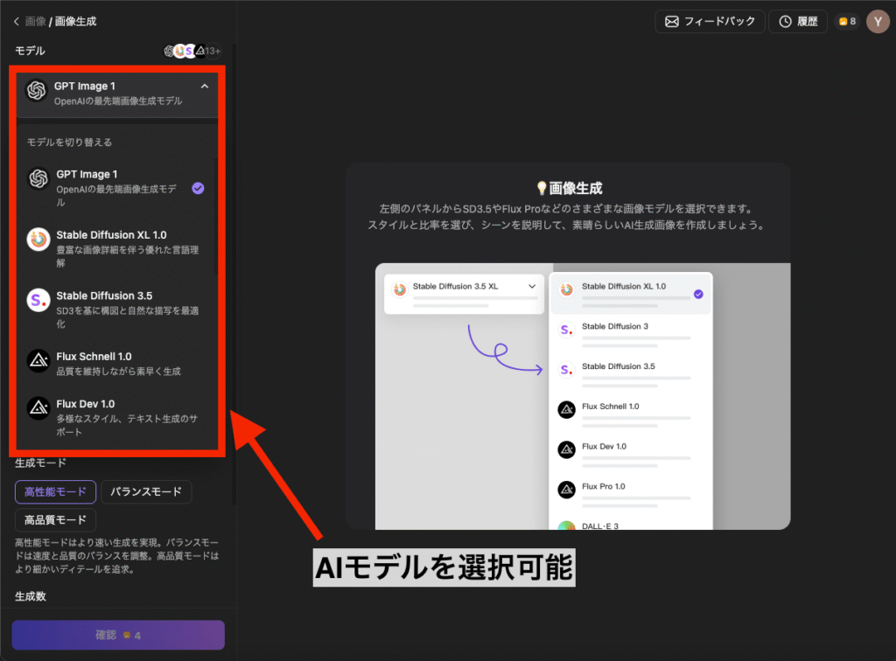Click the Stable Diffusion 3.5 S icon
Screen dimensions: 896x661
coord(38,300)
